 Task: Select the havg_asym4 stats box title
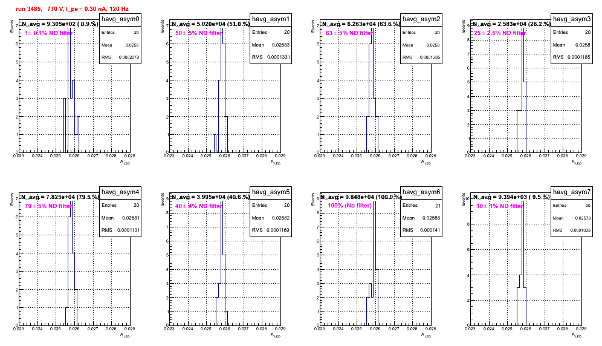pyautogui.click(x=120, y=192)
